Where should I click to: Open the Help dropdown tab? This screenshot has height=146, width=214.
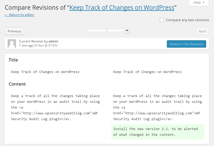pyautogui.click(x=199, y=3)
